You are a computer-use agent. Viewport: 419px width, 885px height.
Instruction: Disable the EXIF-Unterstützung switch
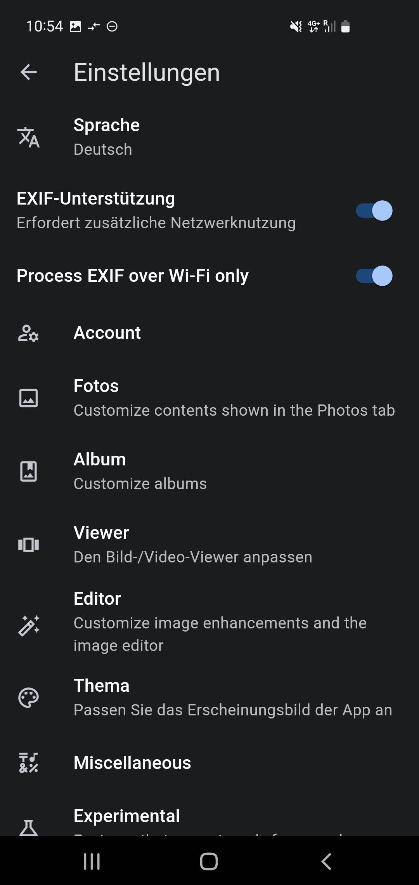click(374, 211)
